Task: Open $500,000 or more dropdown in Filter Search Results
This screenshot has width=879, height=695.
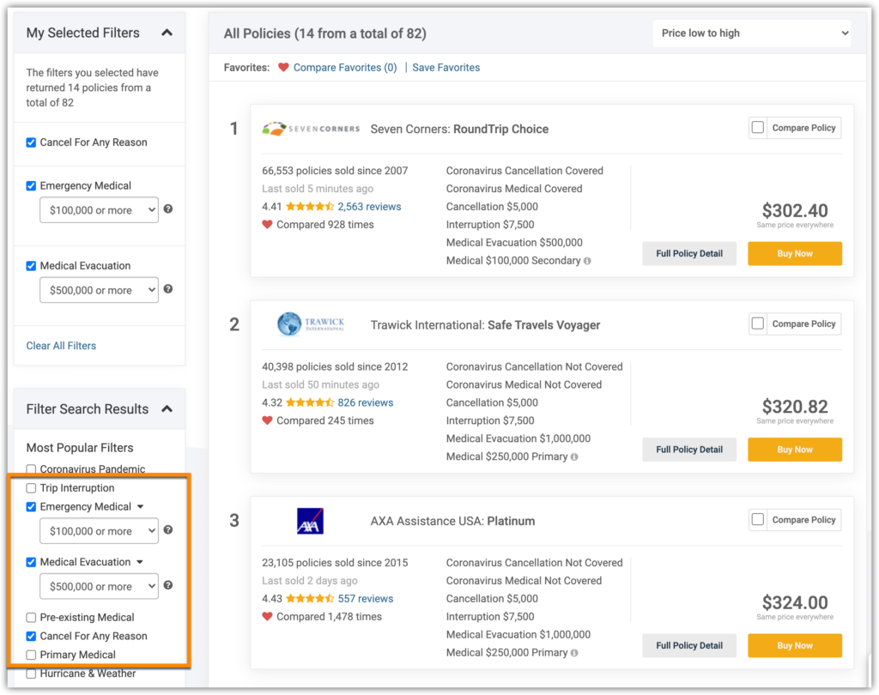Action: 100,586
